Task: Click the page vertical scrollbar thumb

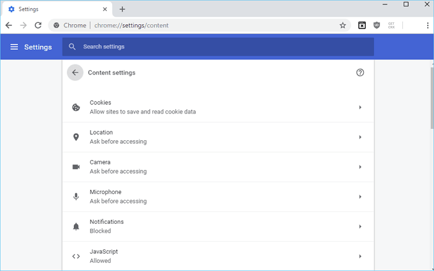Action: [432, 97]
